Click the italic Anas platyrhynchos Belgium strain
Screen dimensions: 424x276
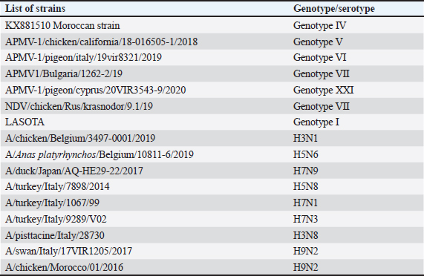(x=100, y=154)
